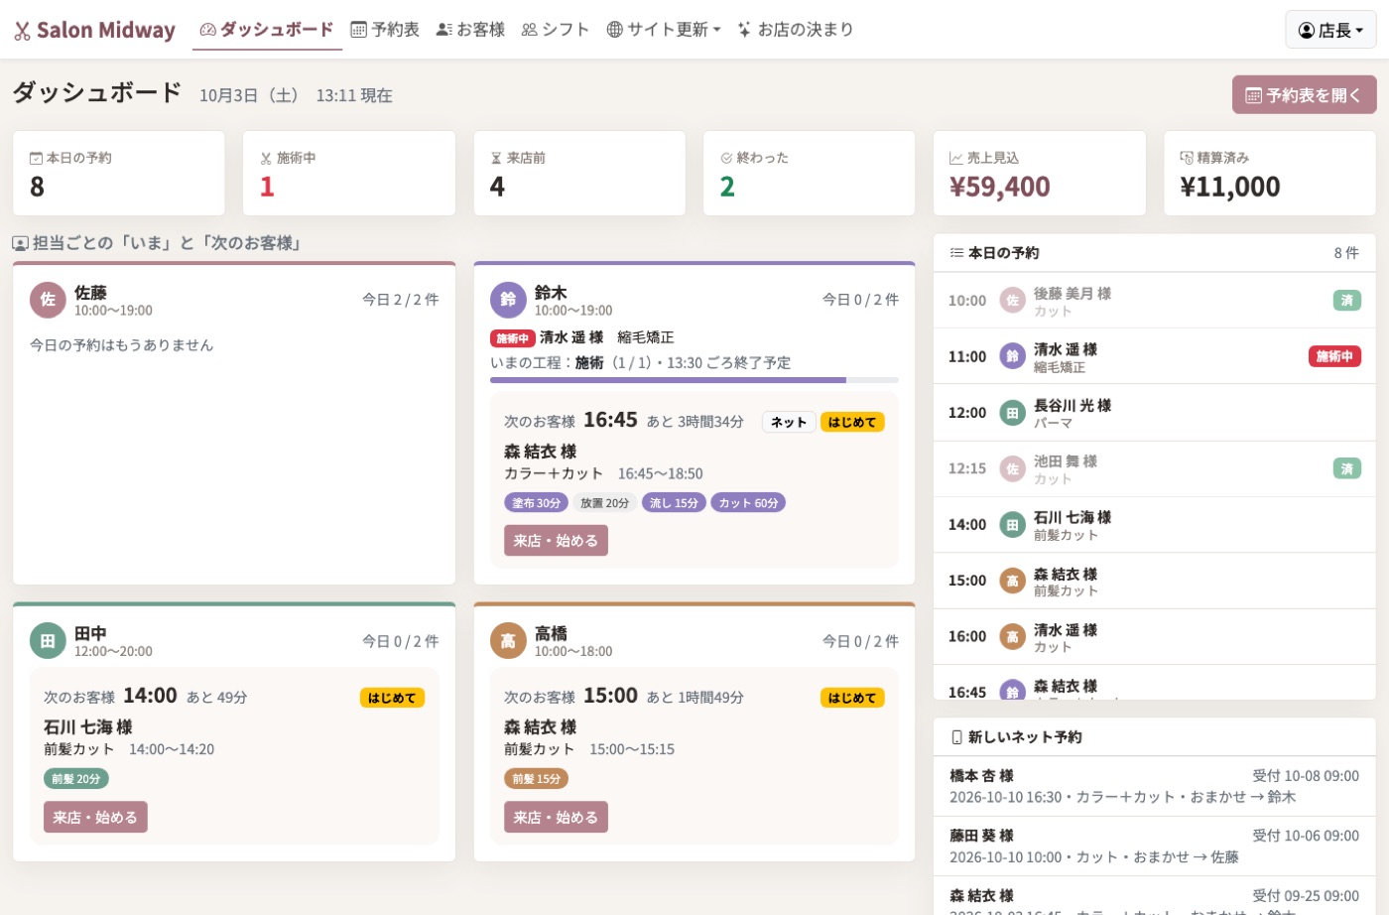The width and height of the screenshot is (1389, 915).
Task: Click 田中's green staff avatar
Action: click(x=48, y=641)
